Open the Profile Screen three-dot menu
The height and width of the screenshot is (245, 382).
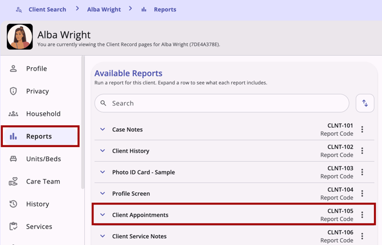pos(362,193)
